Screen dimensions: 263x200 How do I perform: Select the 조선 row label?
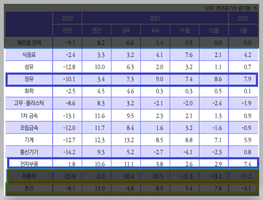pyautogui.click(x=29, y=188)
